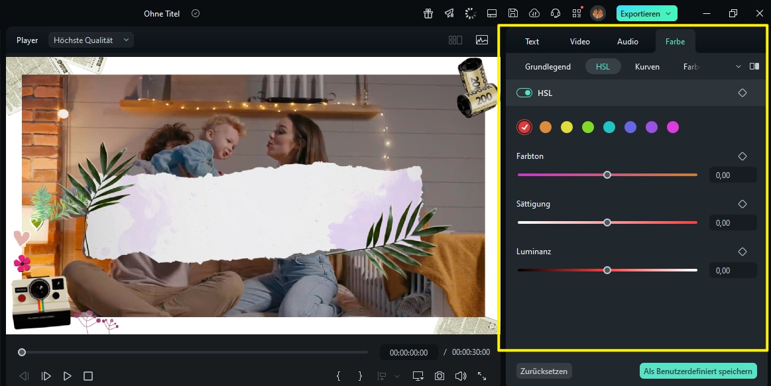Switch to the Audio tab

627,41
